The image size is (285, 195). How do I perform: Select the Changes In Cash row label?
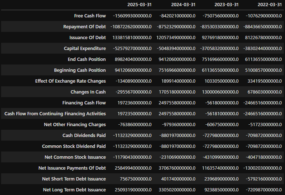pos(88,92)
